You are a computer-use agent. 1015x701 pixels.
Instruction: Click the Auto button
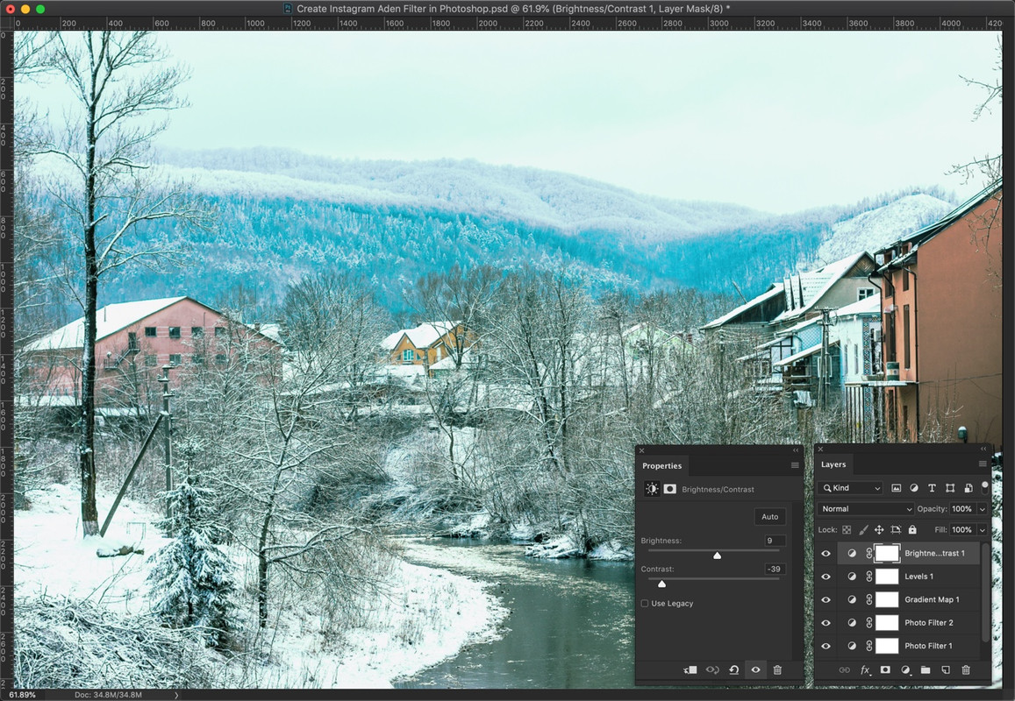(x=769, y=517)
